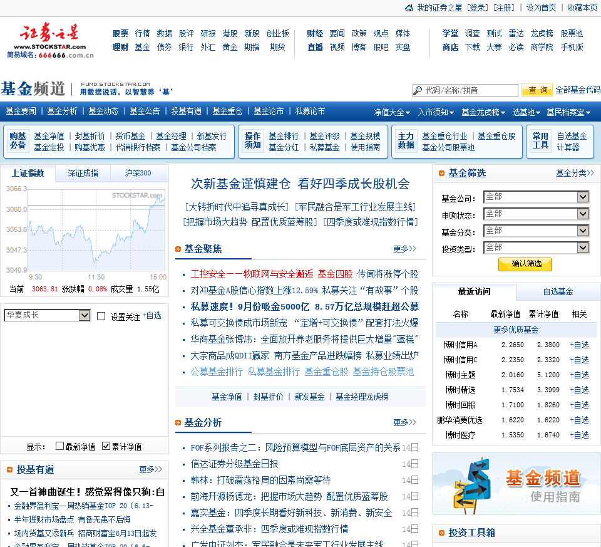This screenshot has height=547, width=601.
Task: Switch to the 深证成指 tab
Action: (x=83, y=174)
